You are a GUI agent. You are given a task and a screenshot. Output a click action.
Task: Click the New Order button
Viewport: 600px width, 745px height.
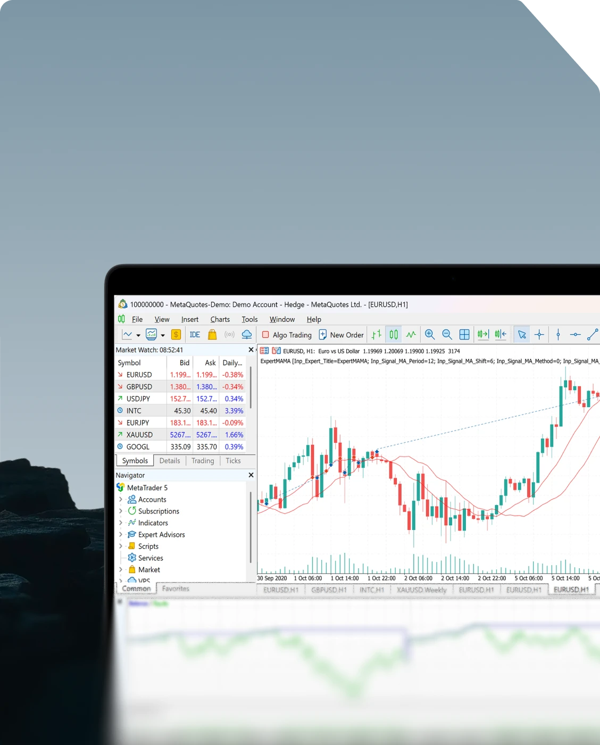coord(341,335)
